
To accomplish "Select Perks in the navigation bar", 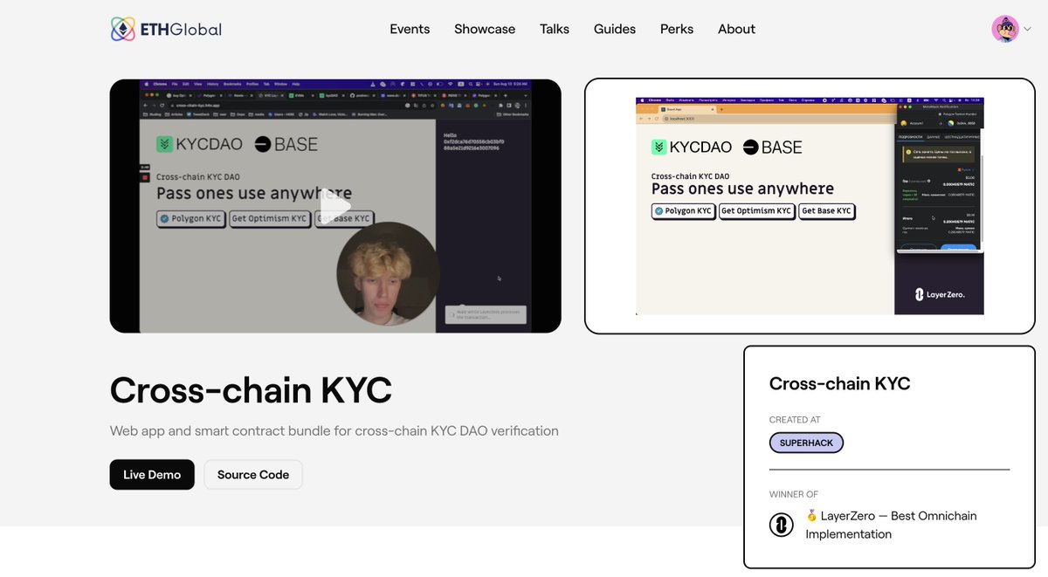I will (677, 29).
